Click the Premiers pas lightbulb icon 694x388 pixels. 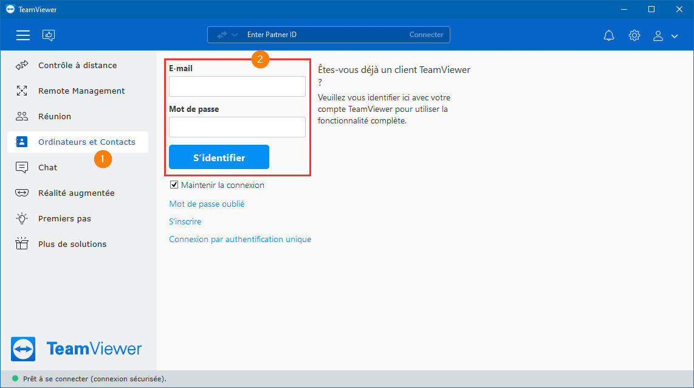point(22,218)
